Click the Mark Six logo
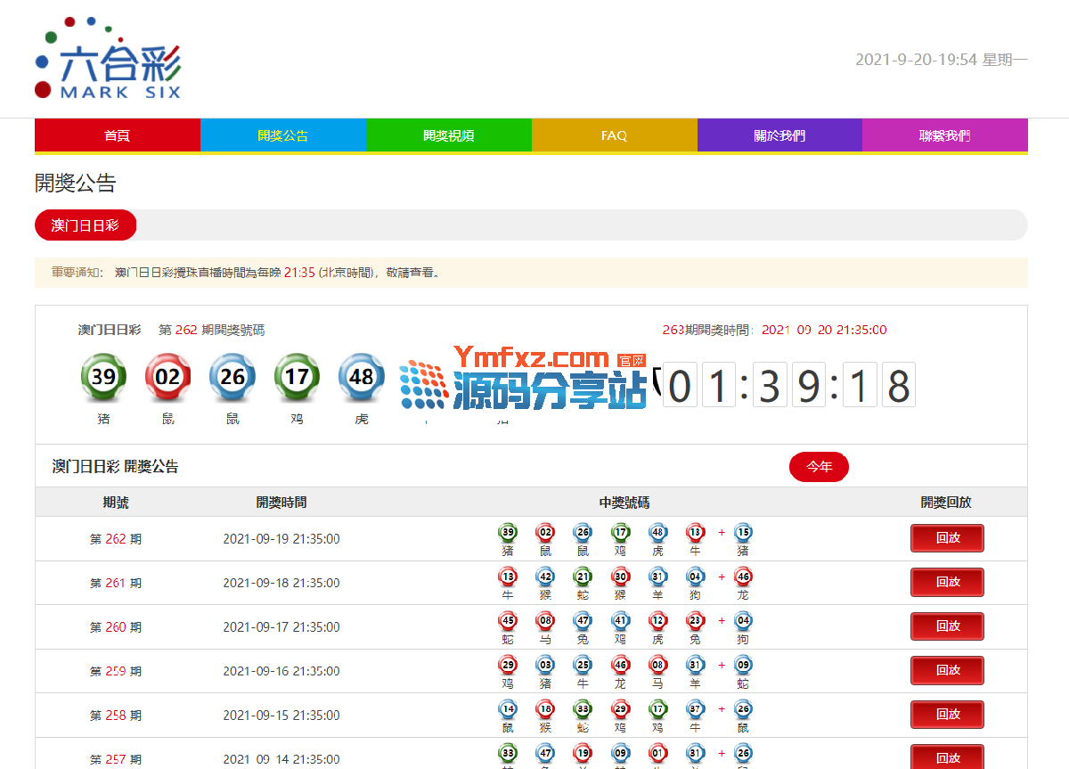 [x=108, y=59]
